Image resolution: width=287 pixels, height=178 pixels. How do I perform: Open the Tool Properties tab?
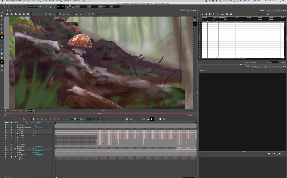coord(256,67)
